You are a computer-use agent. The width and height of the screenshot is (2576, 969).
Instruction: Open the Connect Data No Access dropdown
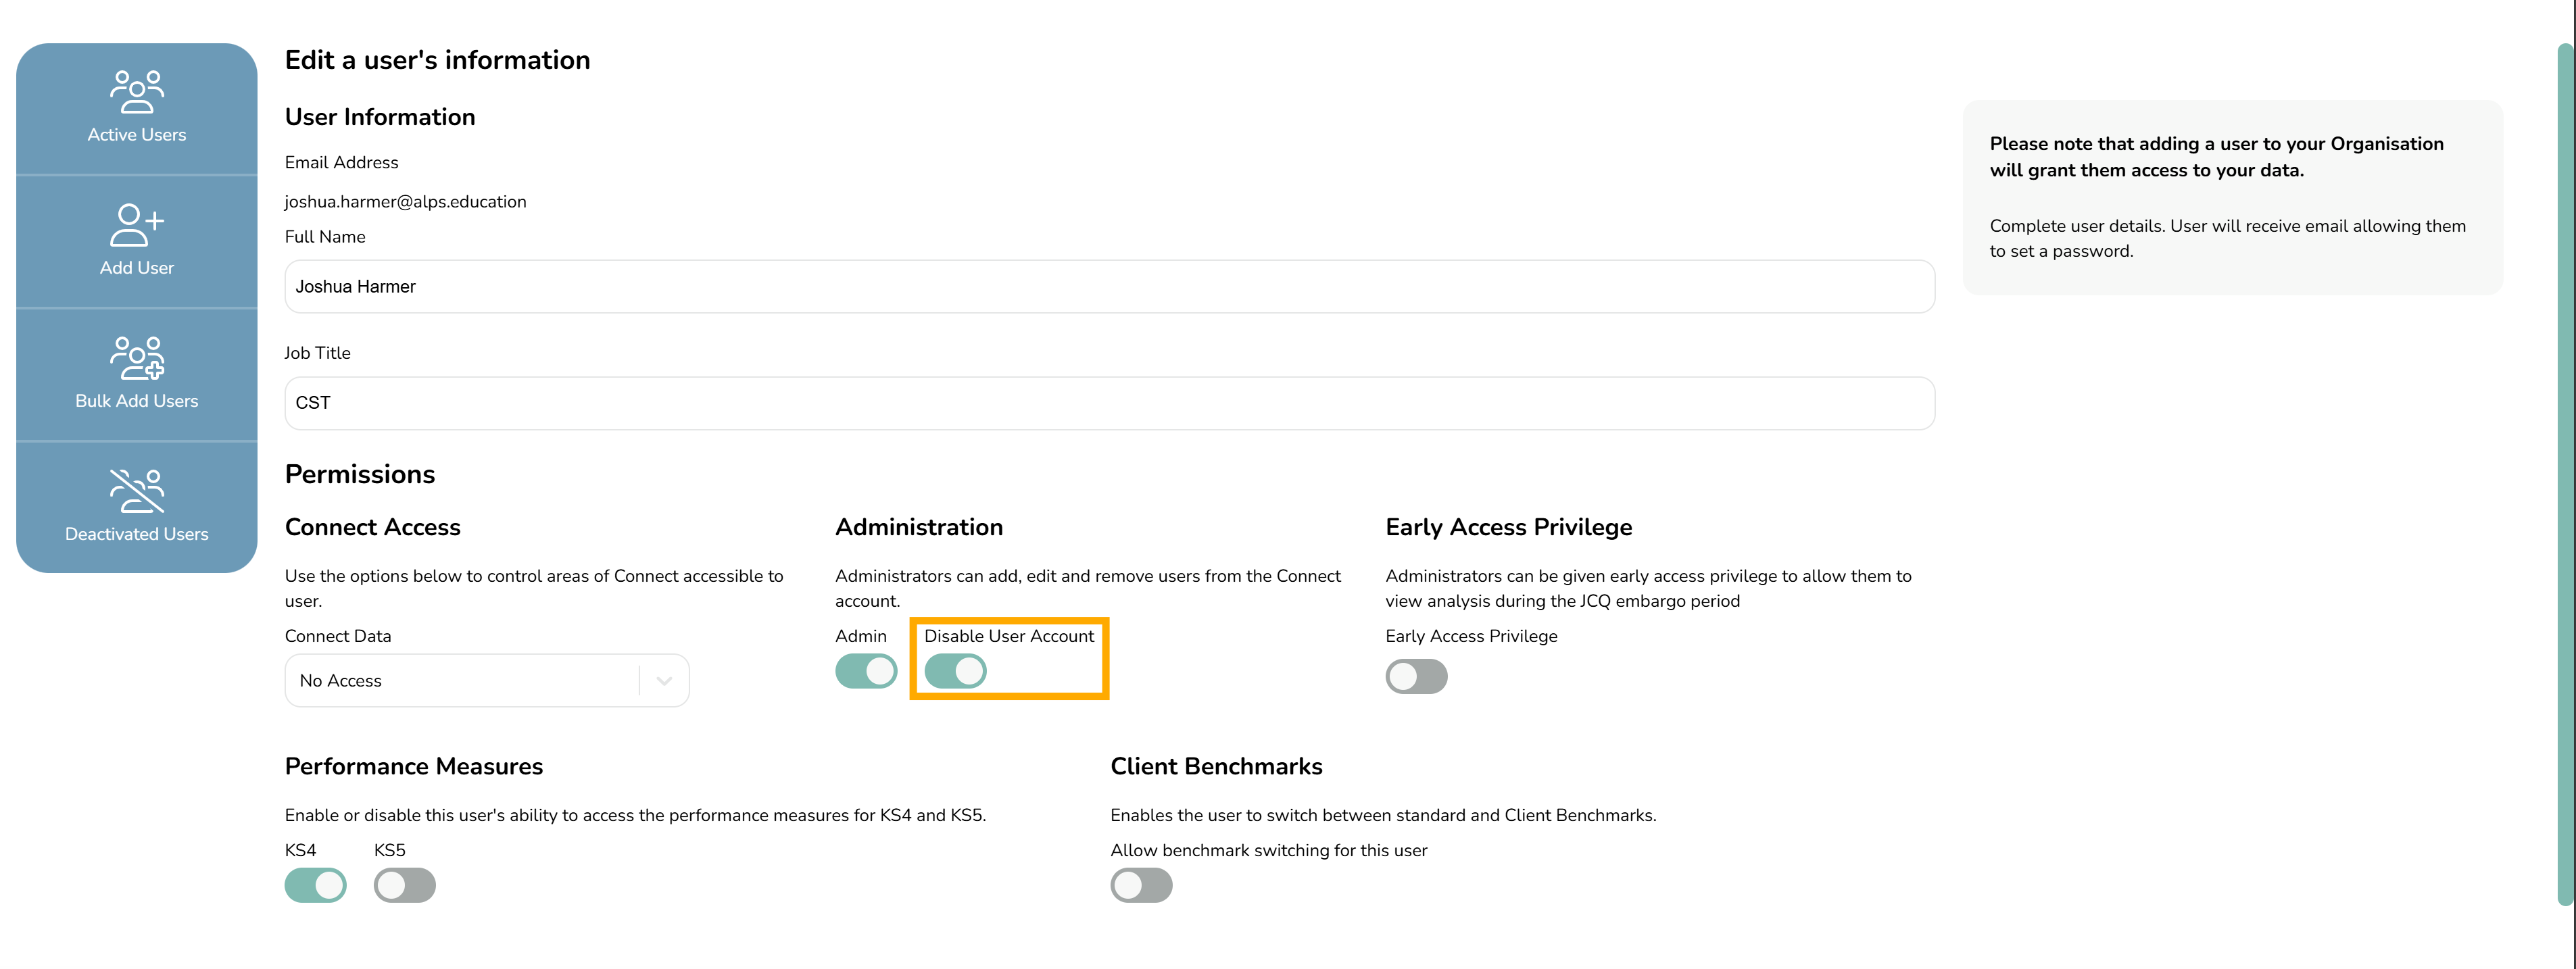coord(487,681)
